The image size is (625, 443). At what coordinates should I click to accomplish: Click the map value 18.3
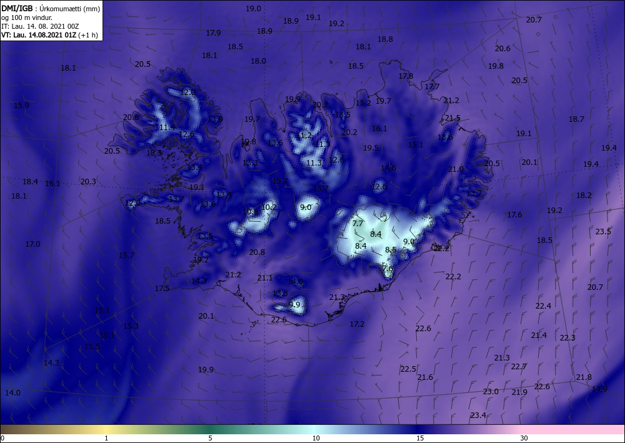coord(154,152)
